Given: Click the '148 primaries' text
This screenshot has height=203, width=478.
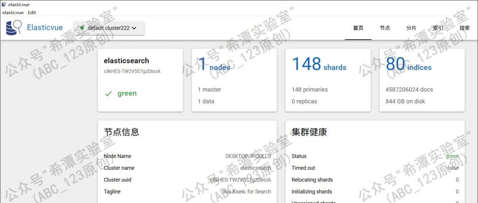Looking at the screenshot, I should 310,90.
